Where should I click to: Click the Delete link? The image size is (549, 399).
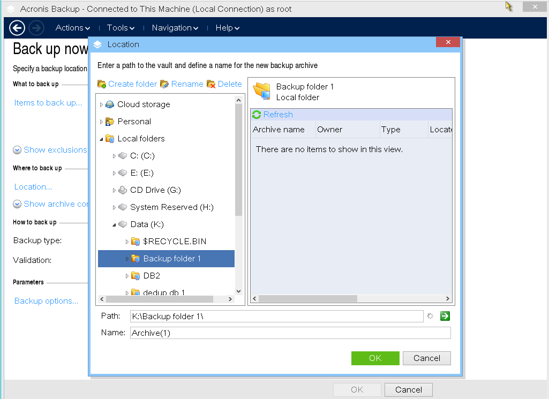click(x=230, y=84)
